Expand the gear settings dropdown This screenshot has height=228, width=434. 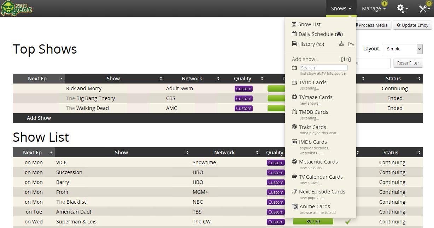click(x=402, y=8)
